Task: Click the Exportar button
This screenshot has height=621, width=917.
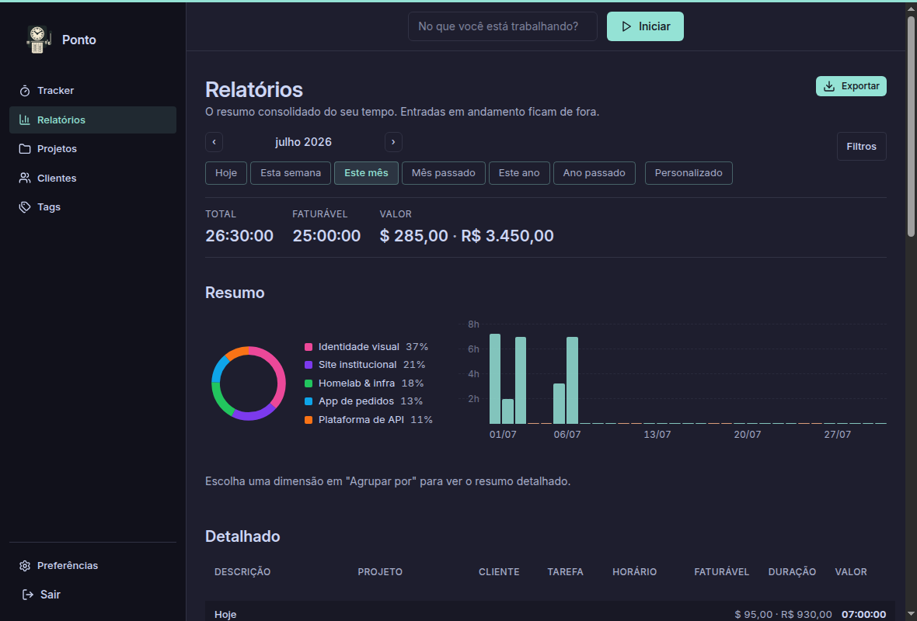Action: (x=851, y=86)
